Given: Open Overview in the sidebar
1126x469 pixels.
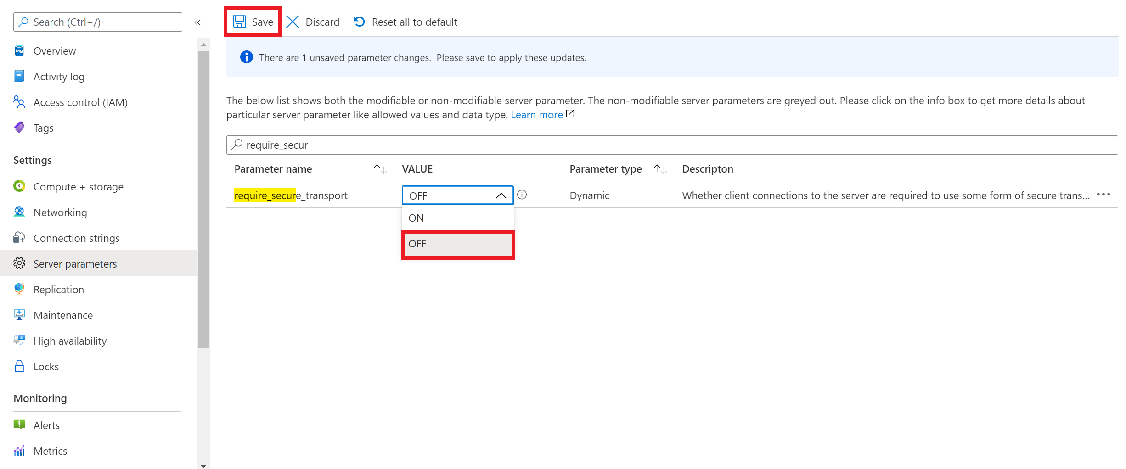Looking at the screenshot, I should [x=54, y=51].
